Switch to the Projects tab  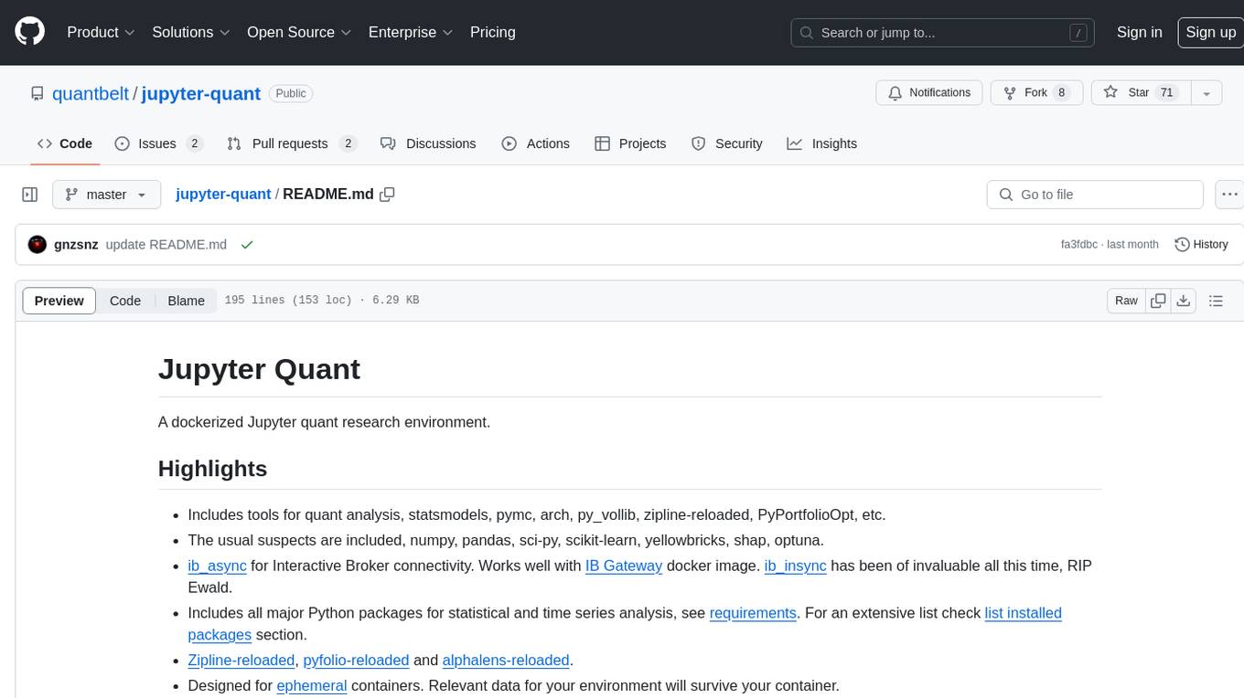pyautogui.click(x=630, y=143)
